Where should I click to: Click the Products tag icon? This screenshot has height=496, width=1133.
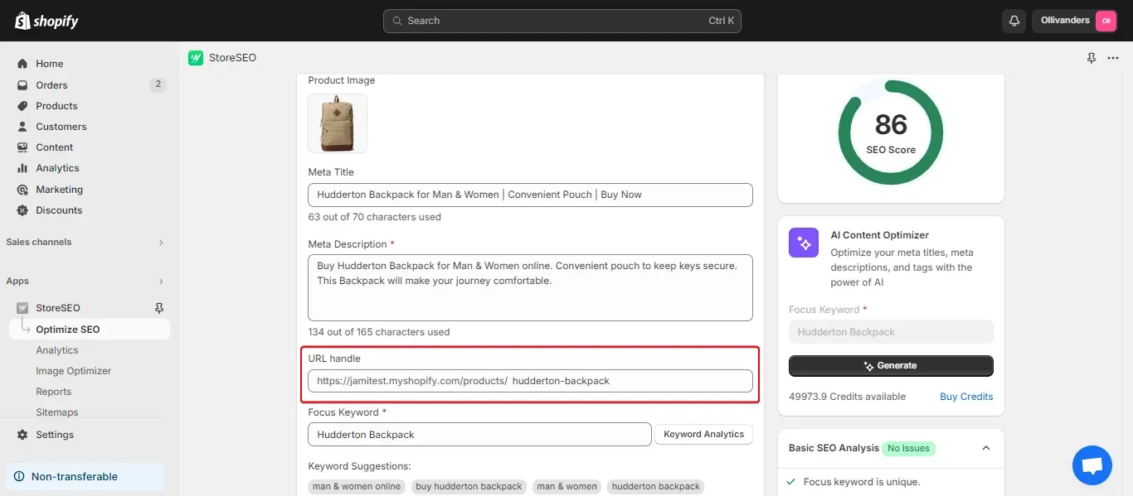[x=22, y=106]
